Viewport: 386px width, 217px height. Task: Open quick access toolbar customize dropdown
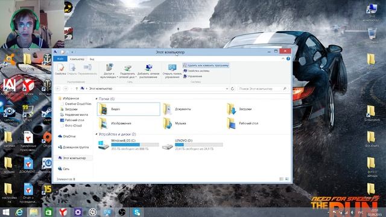(72, 52)
